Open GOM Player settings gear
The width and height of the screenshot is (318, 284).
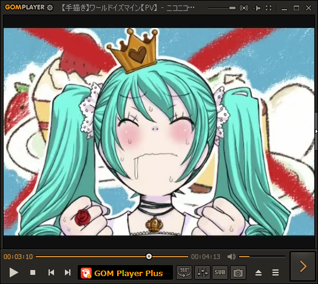point(50,8)
